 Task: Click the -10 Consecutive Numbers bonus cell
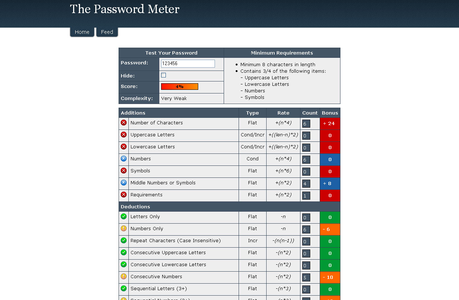[x=330, y=277]
